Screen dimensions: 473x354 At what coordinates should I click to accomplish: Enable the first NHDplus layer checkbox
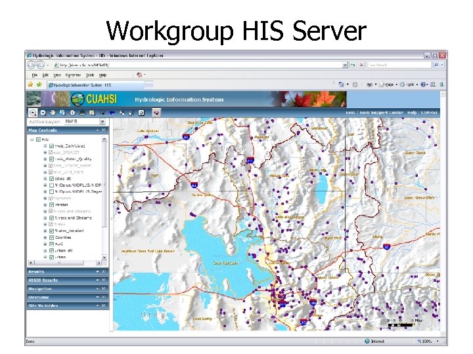pyautogui.click(x=52, y=185)
